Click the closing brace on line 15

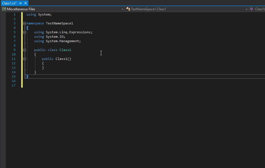point(27,77)
